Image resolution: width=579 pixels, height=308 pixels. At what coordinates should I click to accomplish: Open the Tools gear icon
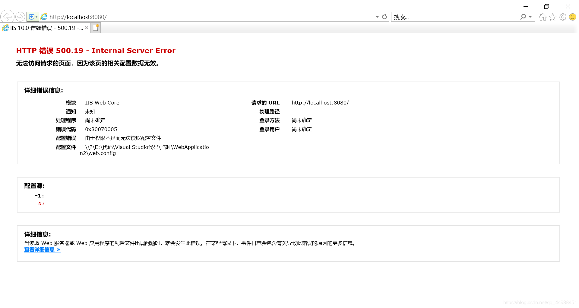(x=563, y=17)
